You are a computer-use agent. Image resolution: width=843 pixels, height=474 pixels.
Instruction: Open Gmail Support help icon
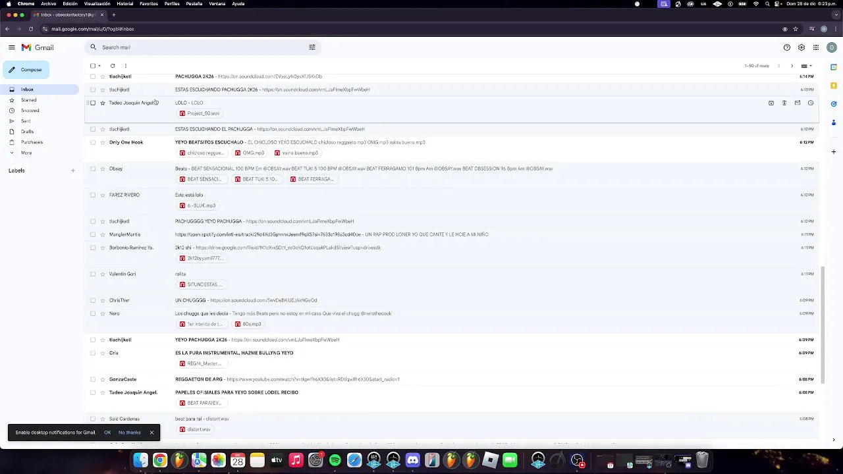tap(786, 47)
